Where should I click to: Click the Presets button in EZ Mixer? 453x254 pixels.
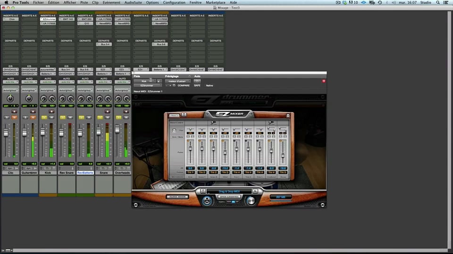click(x=175, y=115)
